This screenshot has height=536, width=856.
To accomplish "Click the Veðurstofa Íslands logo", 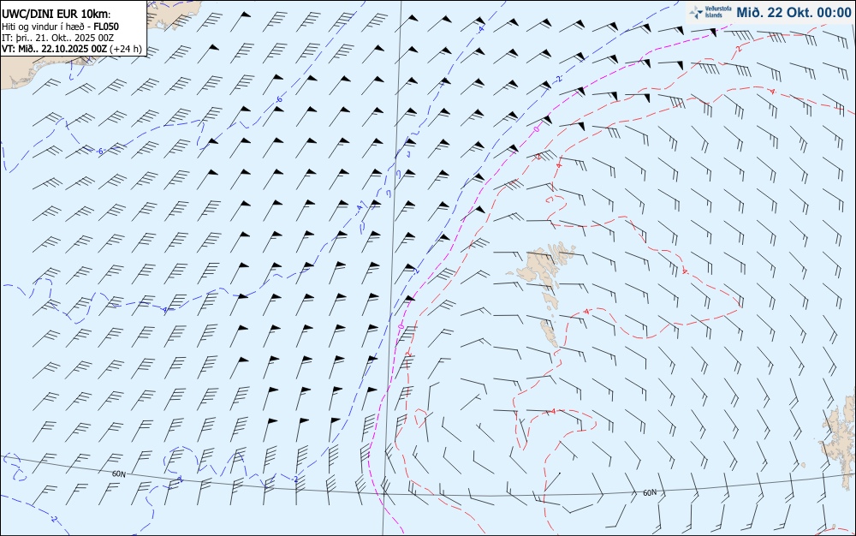I will [x=710, y=12].
